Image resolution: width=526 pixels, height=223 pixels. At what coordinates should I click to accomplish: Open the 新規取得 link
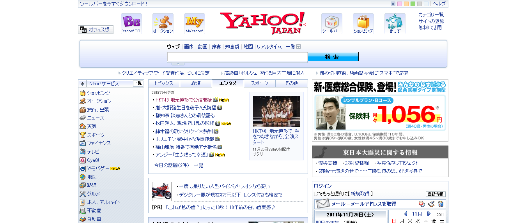pyautogui.click(x=361, y=193)
